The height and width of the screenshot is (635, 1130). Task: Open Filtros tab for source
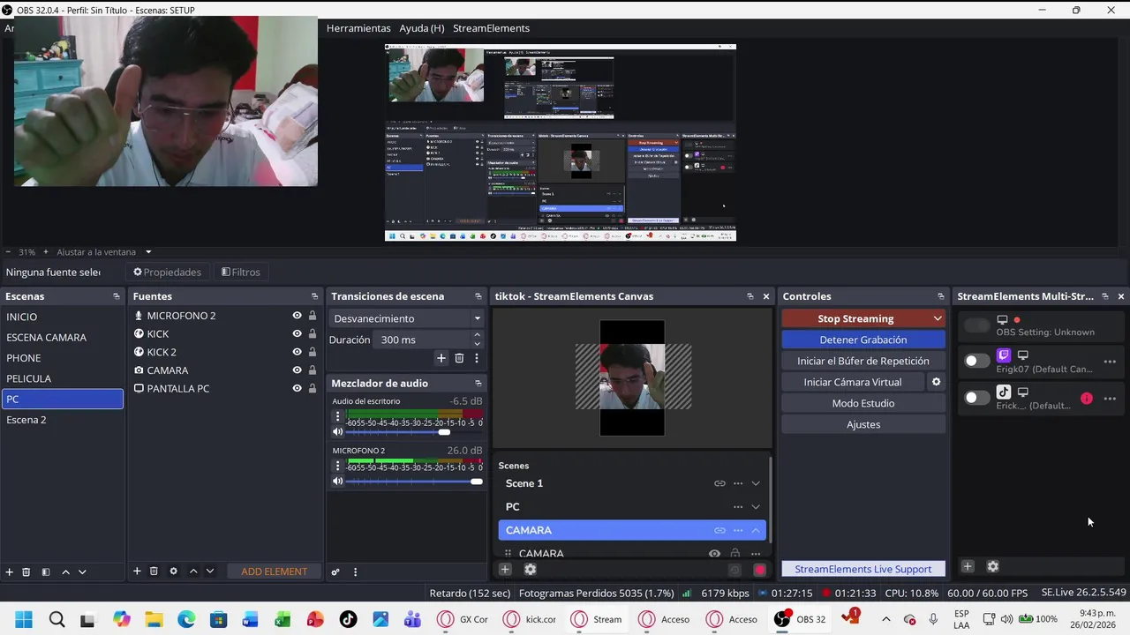(241, 273)
